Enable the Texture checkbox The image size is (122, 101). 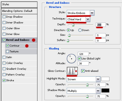pyautogui.click(x=7, y=51)
